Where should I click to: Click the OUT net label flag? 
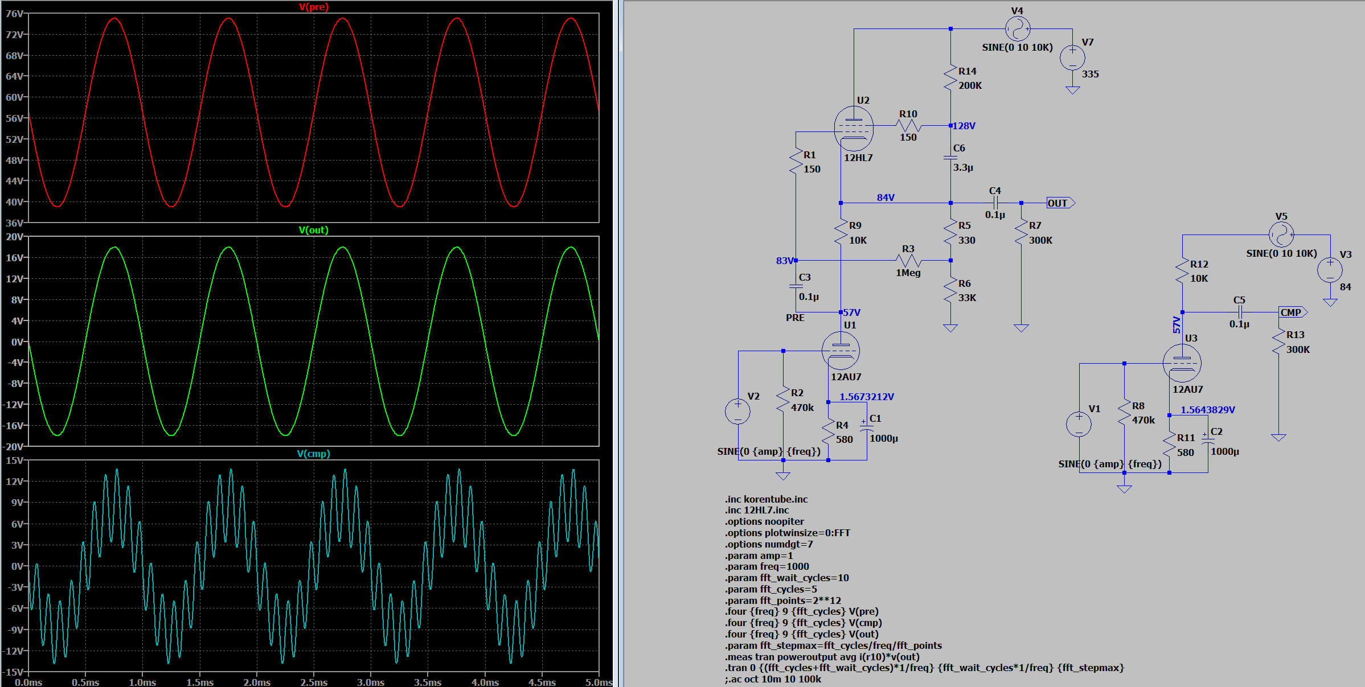pyautogui.click(x=1060, y=203)
